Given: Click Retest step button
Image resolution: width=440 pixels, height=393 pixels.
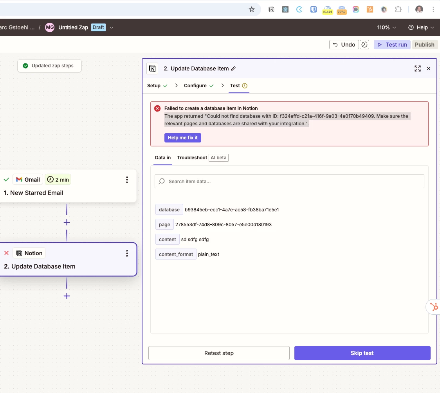Looking at the screenshot, I should (x=219, y=353).
